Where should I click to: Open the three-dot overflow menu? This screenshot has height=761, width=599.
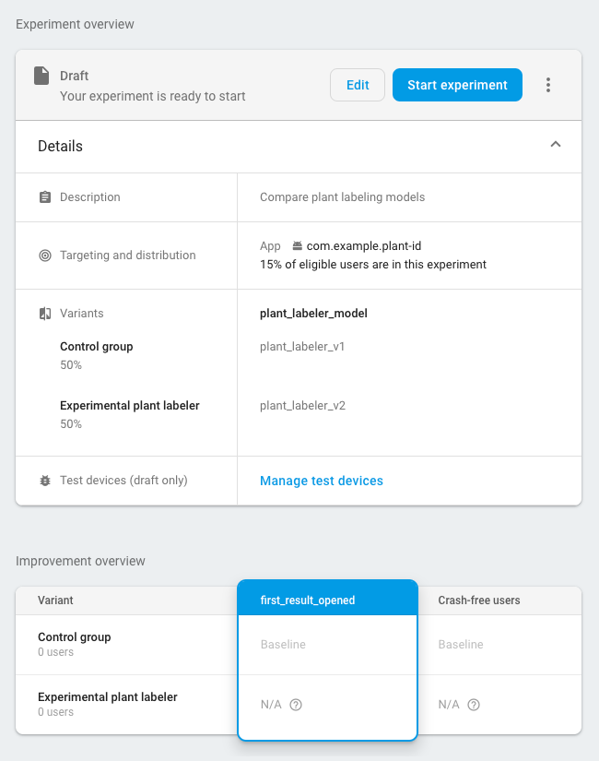point(548,84)
